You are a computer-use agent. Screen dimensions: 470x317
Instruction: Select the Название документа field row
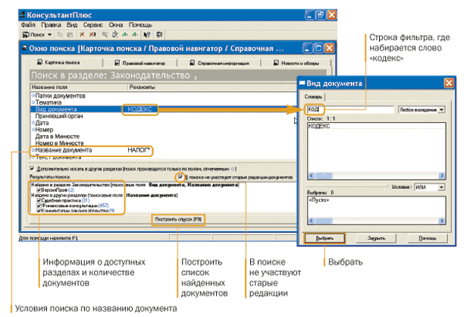(163, 150)
